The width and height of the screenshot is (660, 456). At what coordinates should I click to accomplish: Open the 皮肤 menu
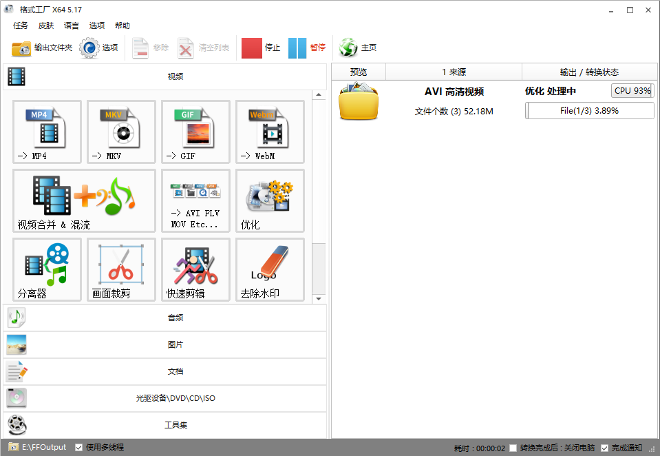click(x=46, y=25)
